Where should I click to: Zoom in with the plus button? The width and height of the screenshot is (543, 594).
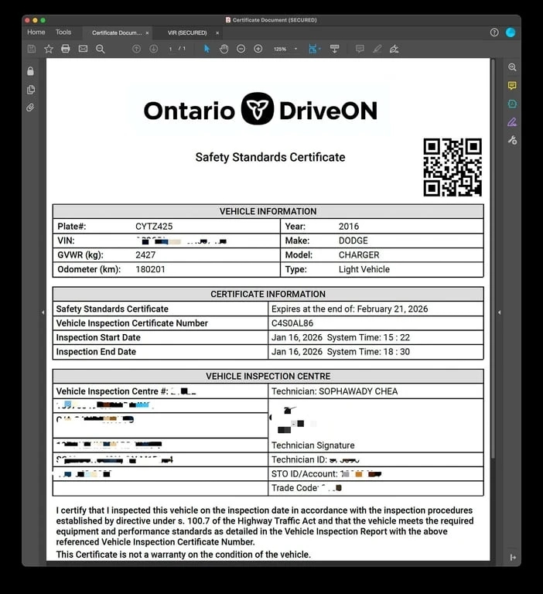point(258,49)
